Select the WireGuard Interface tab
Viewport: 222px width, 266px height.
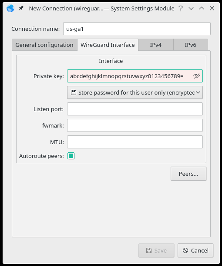(108, 45)
